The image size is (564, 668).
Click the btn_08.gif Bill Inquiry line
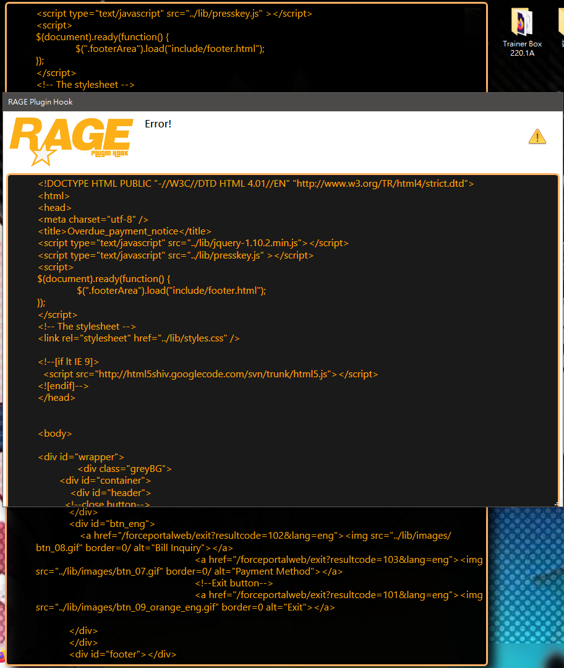(x=135, y=548)
